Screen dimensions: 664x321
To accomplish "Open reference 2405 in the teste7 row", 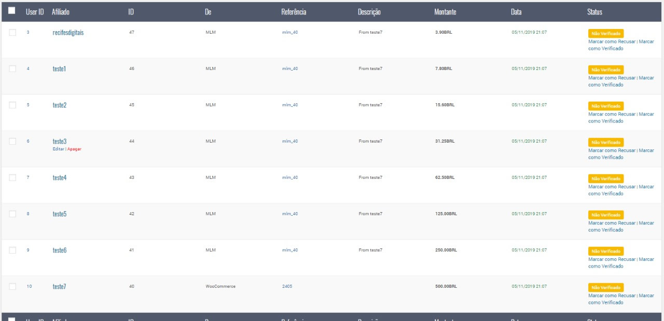I will pos(287,287).
